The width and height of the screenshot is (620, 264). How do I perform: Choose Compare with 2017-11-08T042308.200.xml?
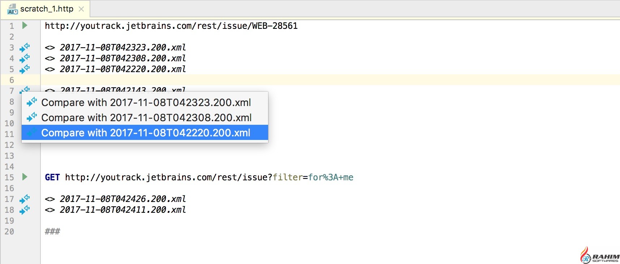point(145,118)
